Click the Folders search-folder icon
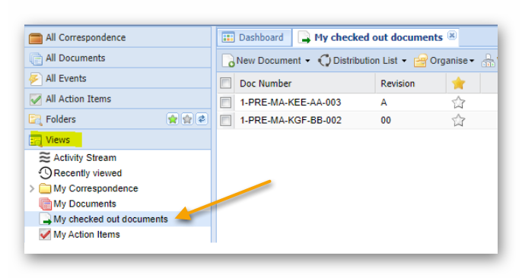 coord(35,119)
